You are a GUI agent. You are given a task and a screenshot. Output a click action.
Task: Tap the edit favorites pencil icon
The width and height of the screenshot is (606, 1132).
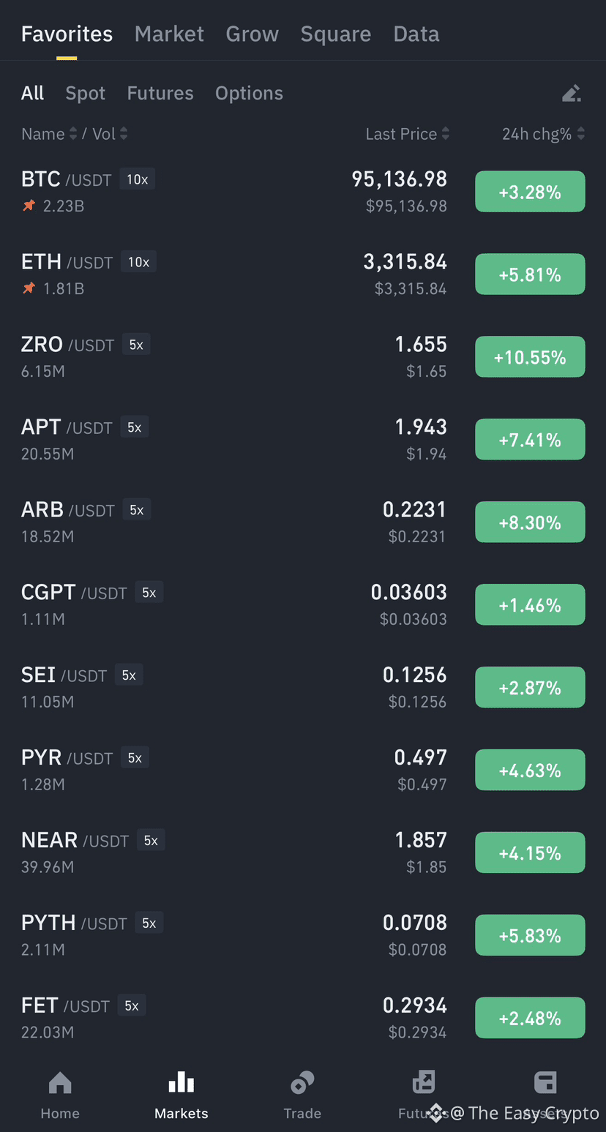click(572, 93)
